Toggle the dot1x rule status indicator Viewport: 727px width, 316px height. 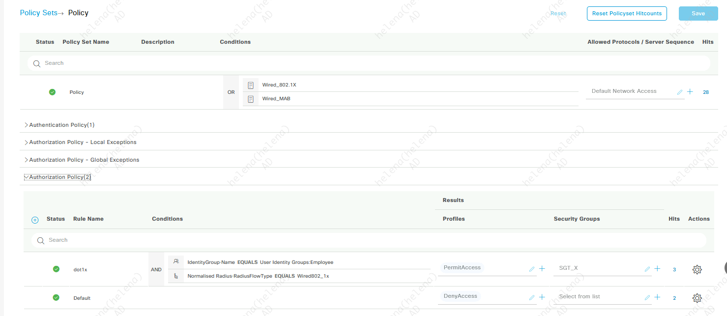(x=56, y=269)
